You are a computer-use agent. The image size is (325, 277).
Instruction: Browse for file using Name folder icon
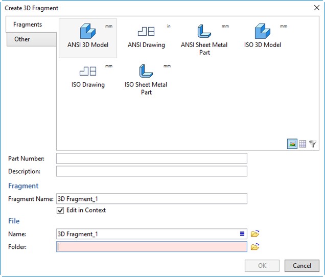coord(255,234)
